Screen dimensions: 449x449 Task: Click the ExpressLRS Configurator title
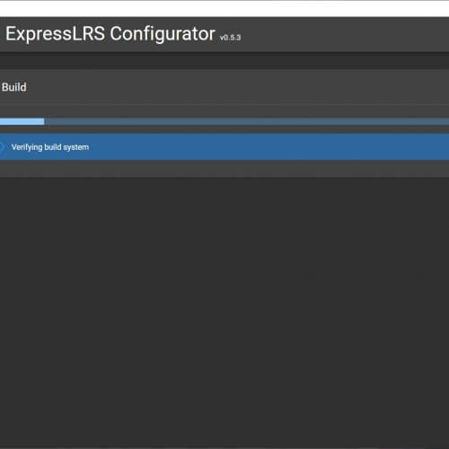pyautogui.click(x=110, y=34)
